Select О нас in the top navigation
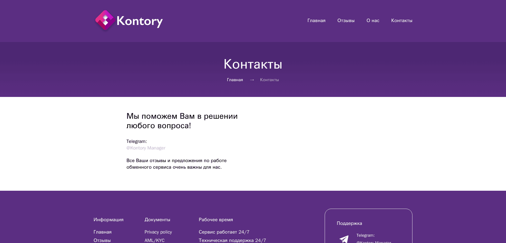This screenshot has width=506, height=243. coord(373,20)
